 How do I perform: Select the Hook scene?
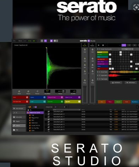(x=126, y=102)
